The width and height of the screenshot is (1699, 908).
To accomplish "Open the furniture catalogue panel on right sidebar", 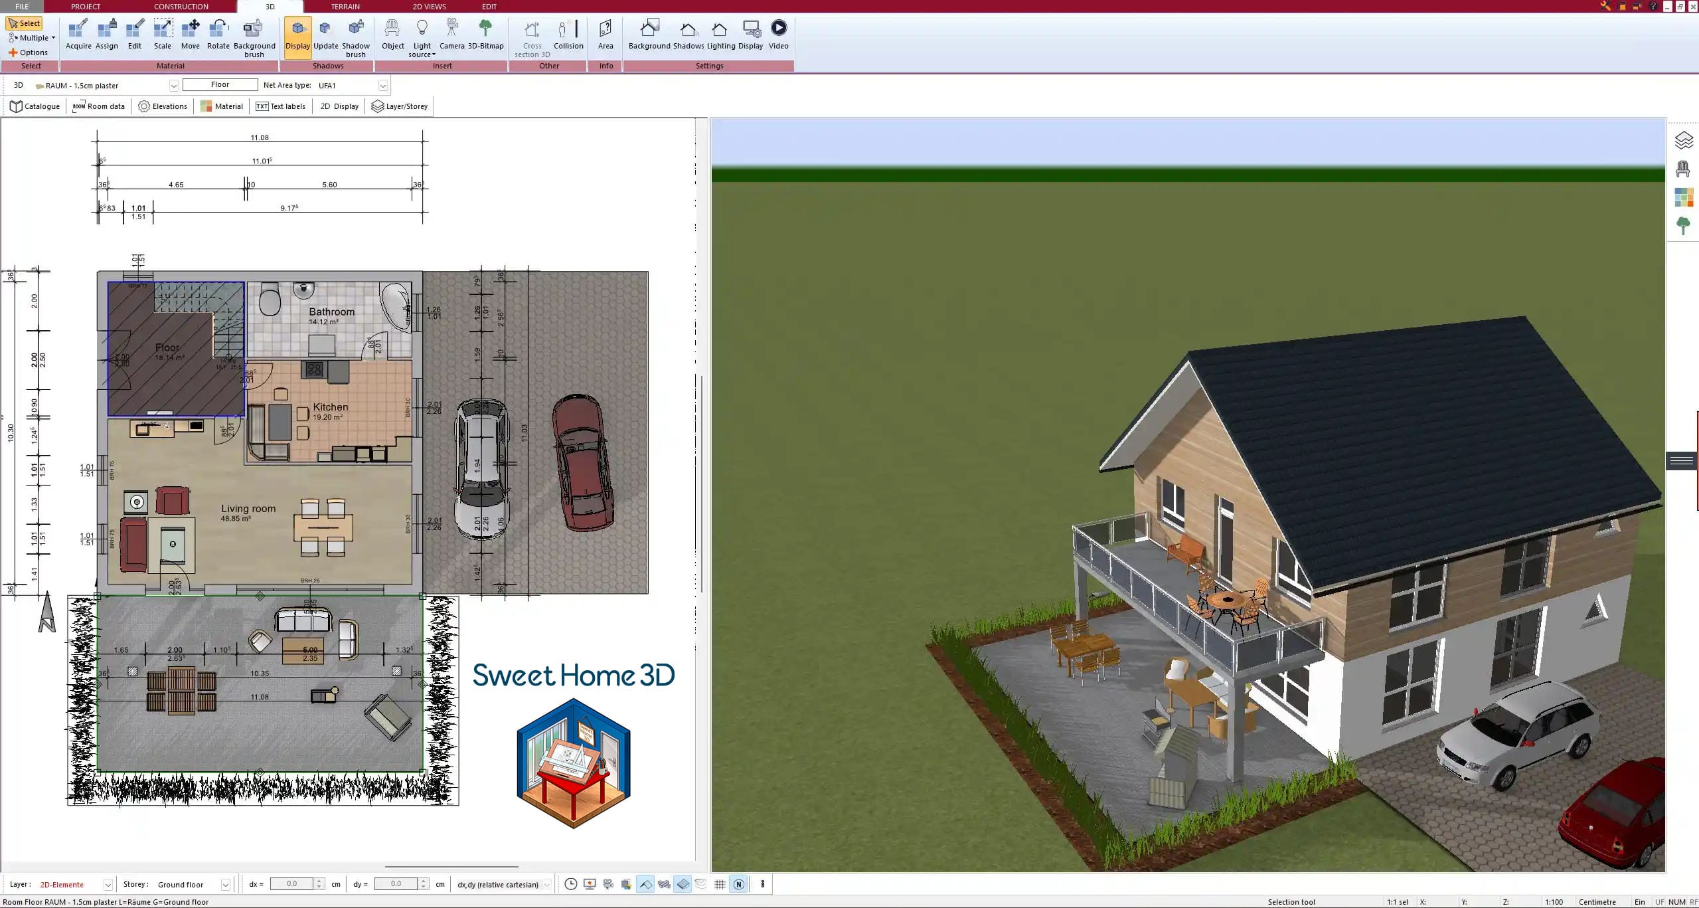I will pos(1682,169).
